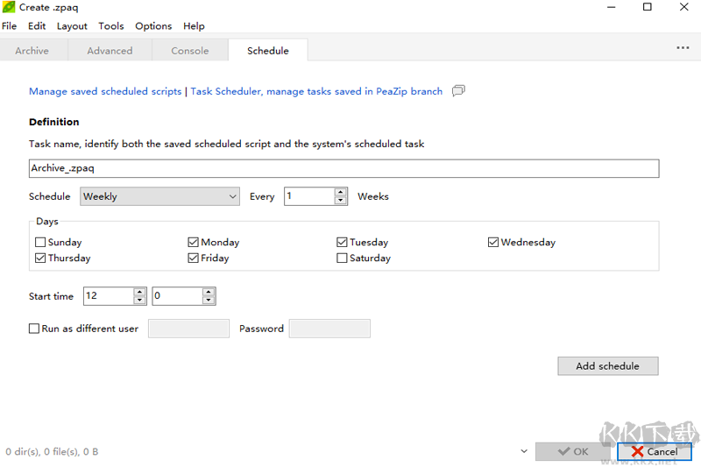Switch to the Advanced tab
This screenshot has width=701, height=467.
point(110,51)
